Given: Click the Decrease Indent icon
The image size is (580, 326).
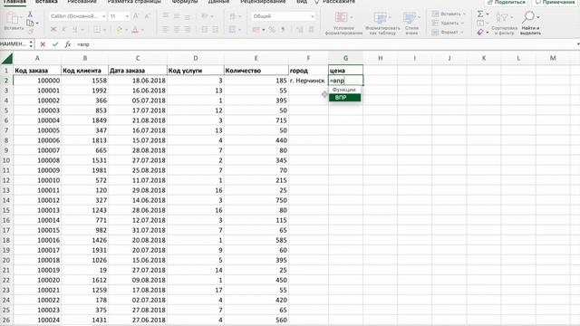Looking at the screenshot, I should pyautogui.click(x=204, y=30).
